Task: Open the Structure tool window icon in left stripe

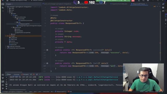Action: tap(3, 8)
